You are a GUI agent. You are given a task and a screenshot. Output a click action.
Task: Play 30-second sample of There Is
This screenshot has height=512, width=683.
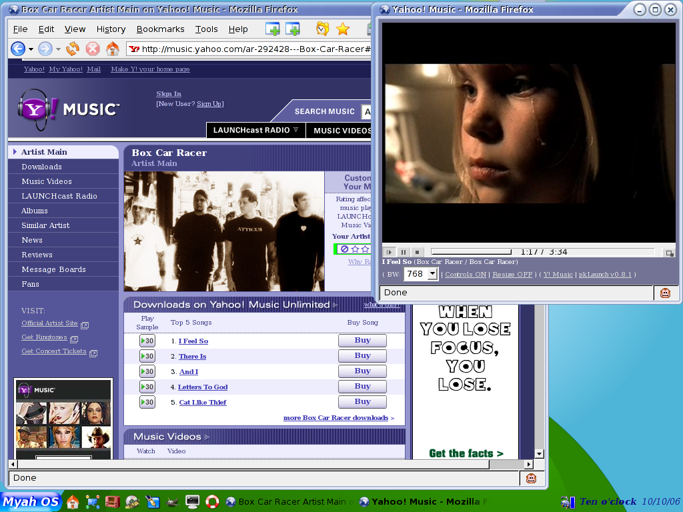pyautogui.click(x=147, y=356)
